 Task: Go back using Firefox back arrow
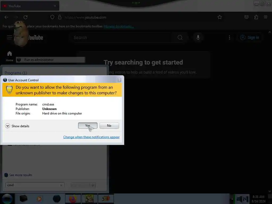tap(6, 17)
